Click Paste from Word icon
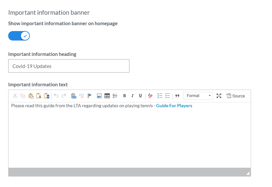 [x=47, y=96]
